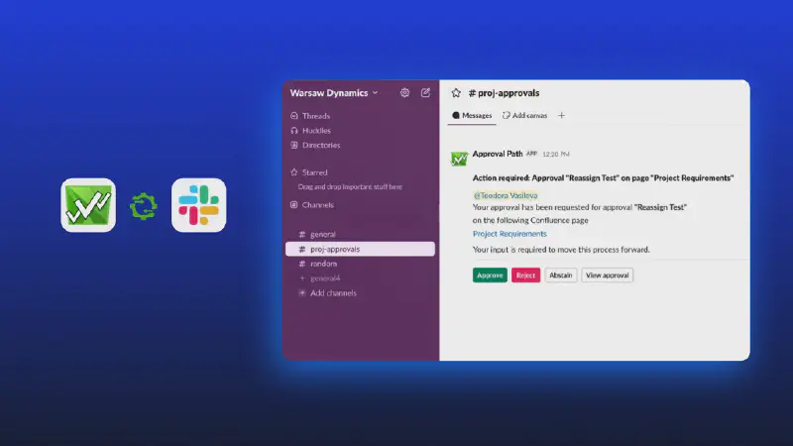
Task: Click the View approval button
Action: pyautogui.click(x=607, y=276)
